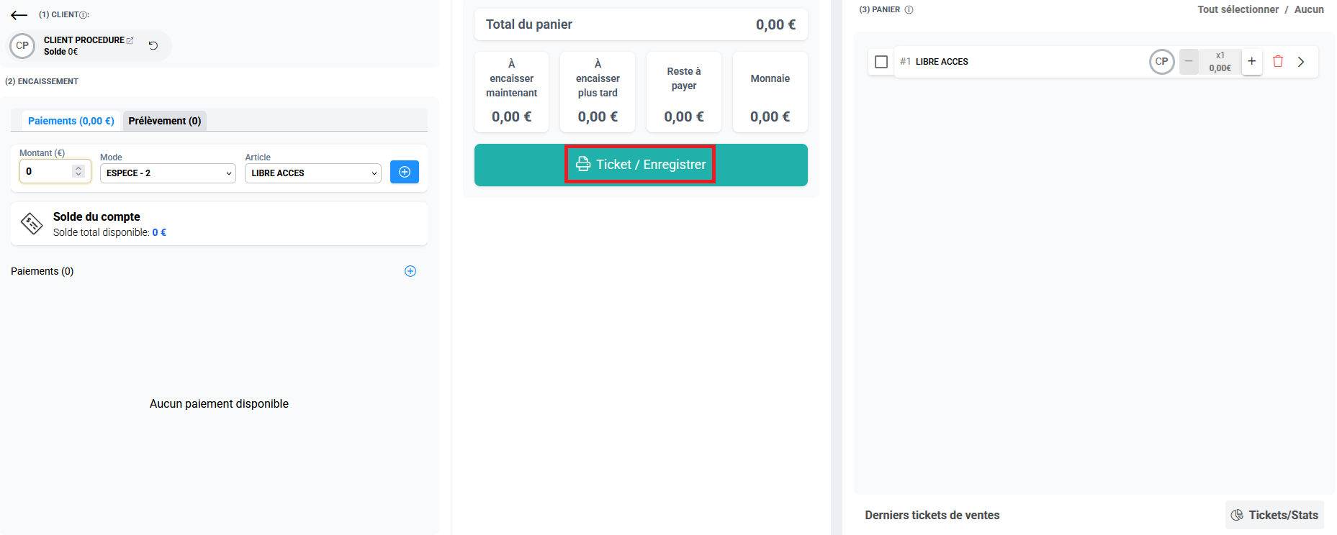Click the Montant amount input field
Viewport: 1337px width, 535px height.
click(x=48, y=171)
